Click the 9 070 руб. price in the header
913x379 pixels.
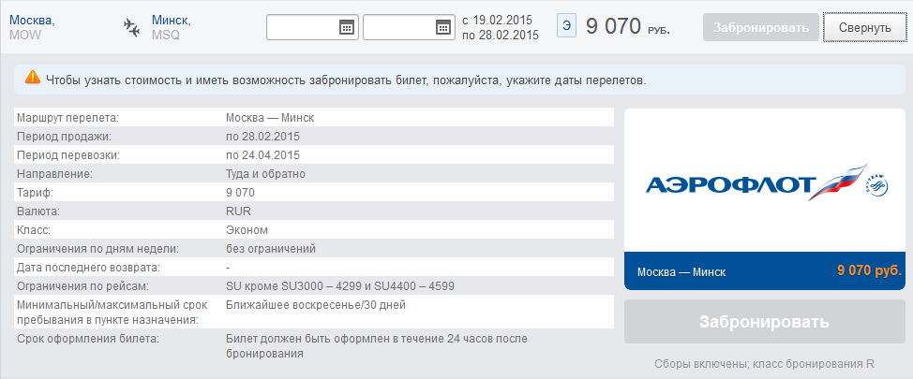coord(627,27)
